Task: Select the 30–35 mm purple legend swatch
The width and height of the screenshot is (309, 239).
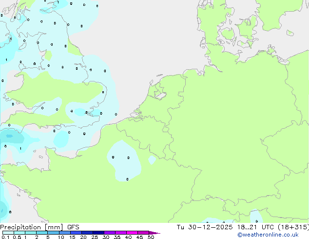Action: click(x=110, y=233)
